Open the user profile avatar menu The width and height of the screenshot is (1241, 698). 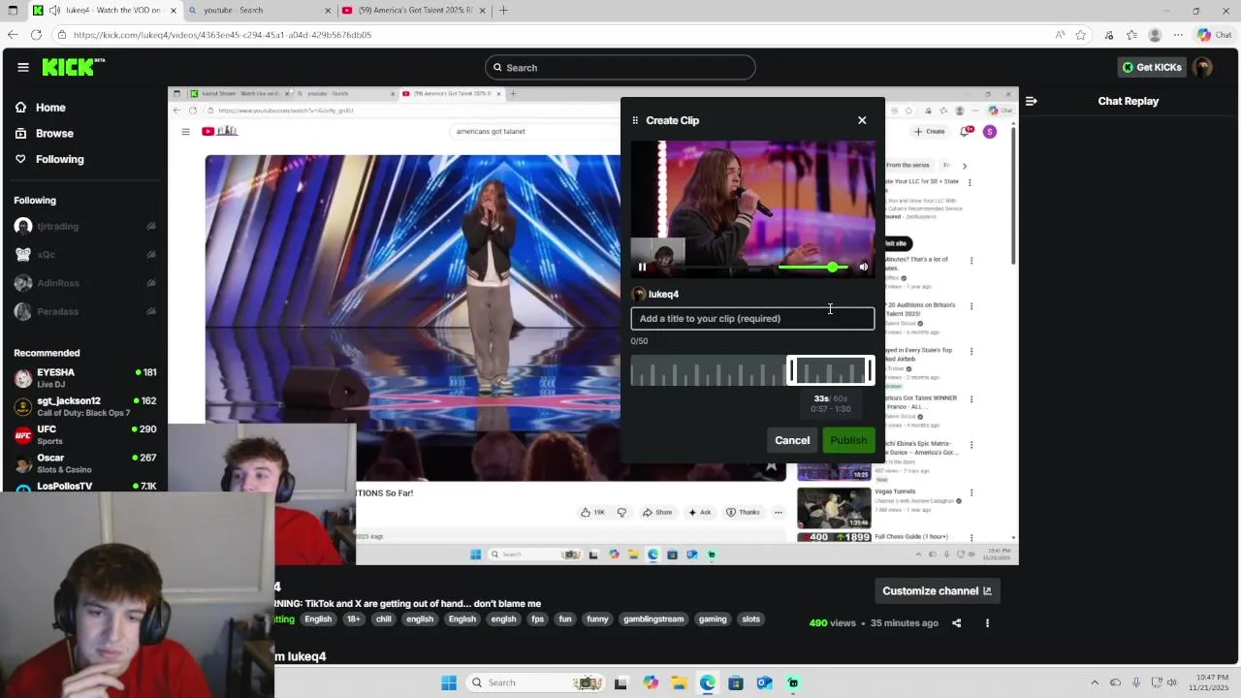click(1202, 67)
